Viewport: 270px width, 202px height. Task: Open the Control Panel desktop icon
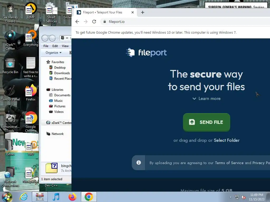(10, 93)
